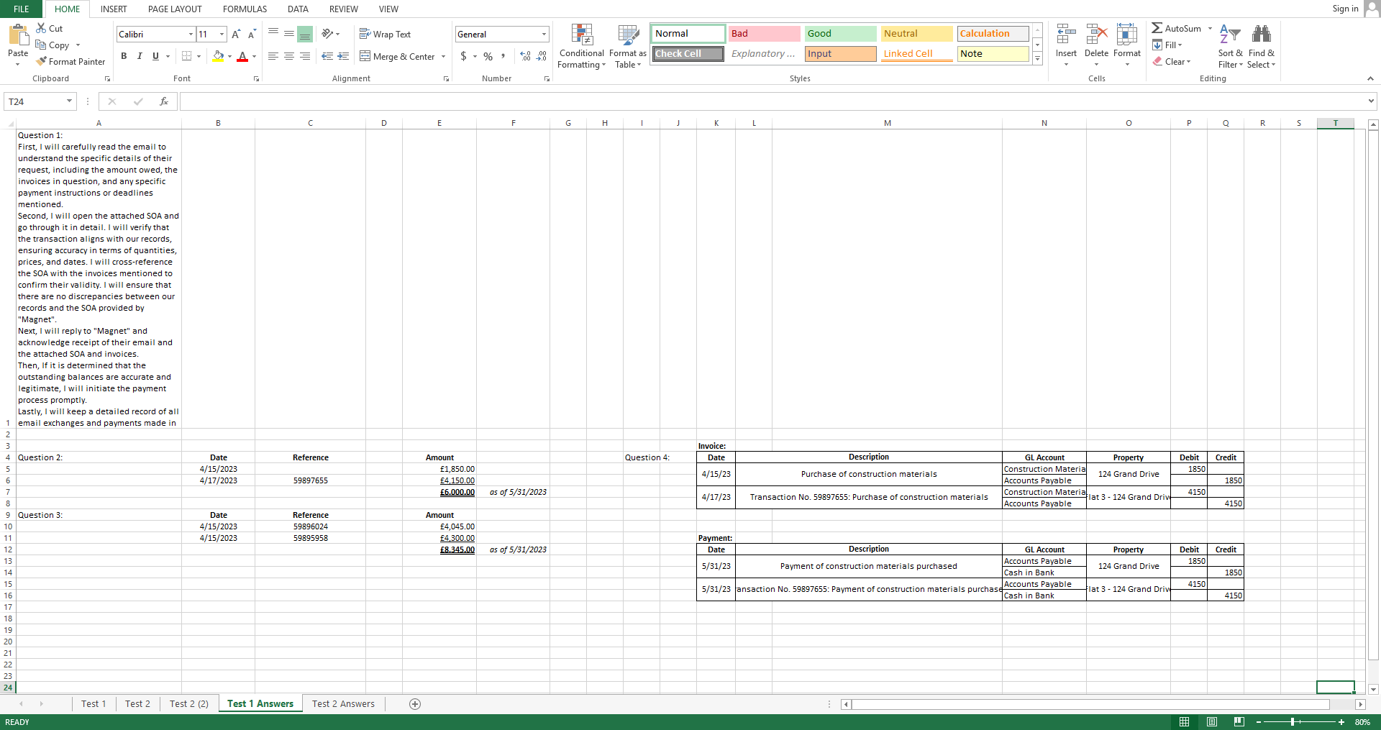Expand the cell styles gallery
The image size is (1381, 730).
coord(1037,58)
